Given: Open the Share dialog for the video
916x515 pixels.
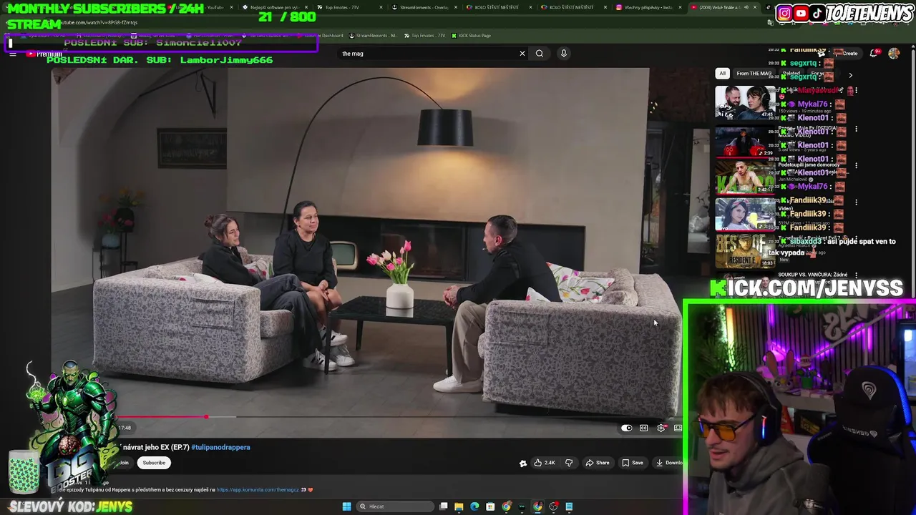Looking at the screenshot, I should [x=598, y=463].
